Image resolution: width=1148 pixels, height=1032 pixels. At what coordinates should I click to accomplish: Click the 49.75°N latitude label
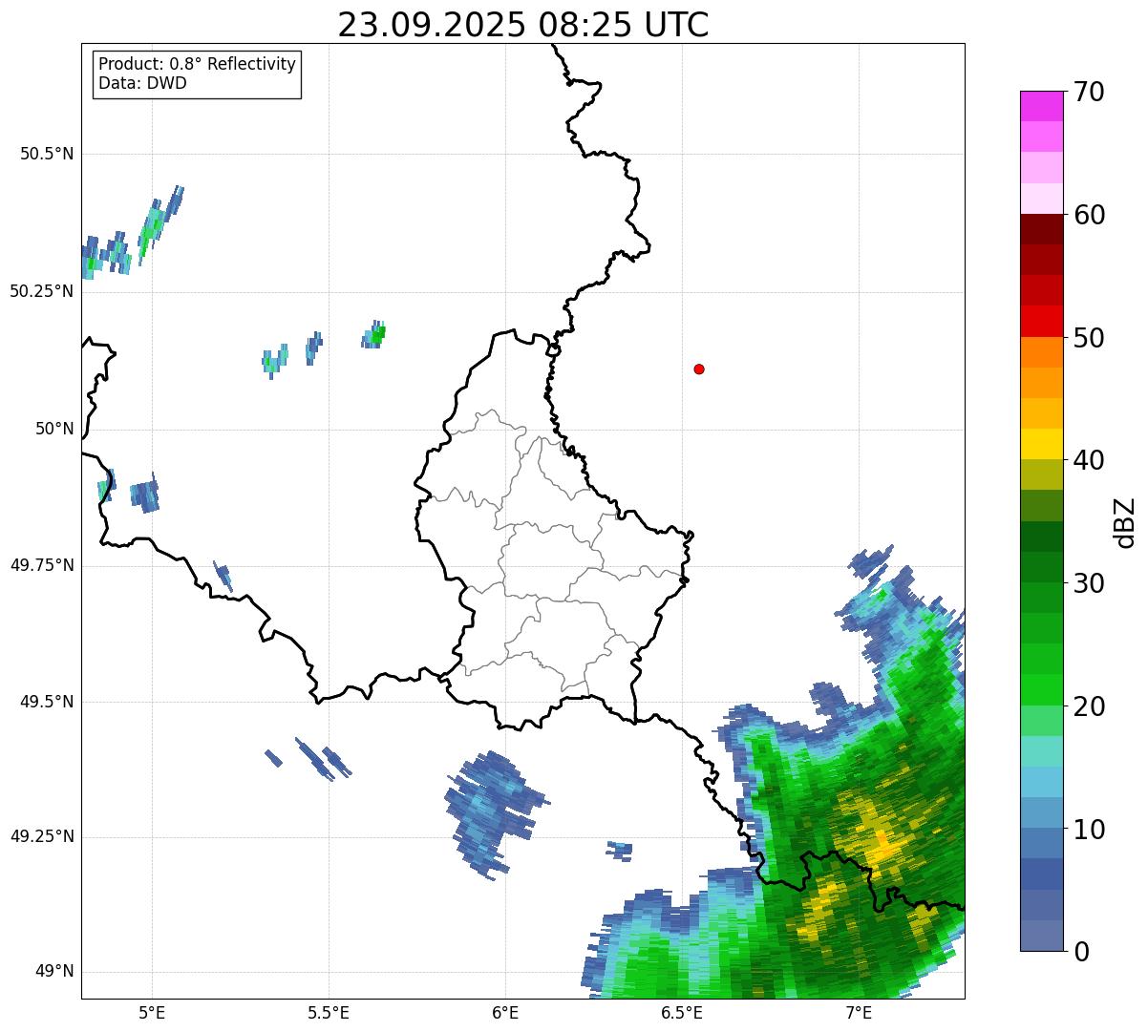[41, 565]
